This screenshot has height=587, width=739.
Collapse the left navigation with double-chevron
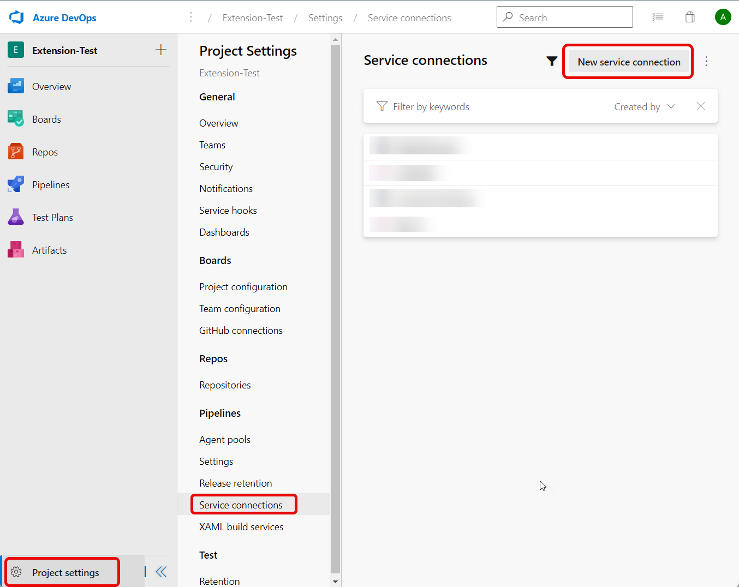point(161,572)
